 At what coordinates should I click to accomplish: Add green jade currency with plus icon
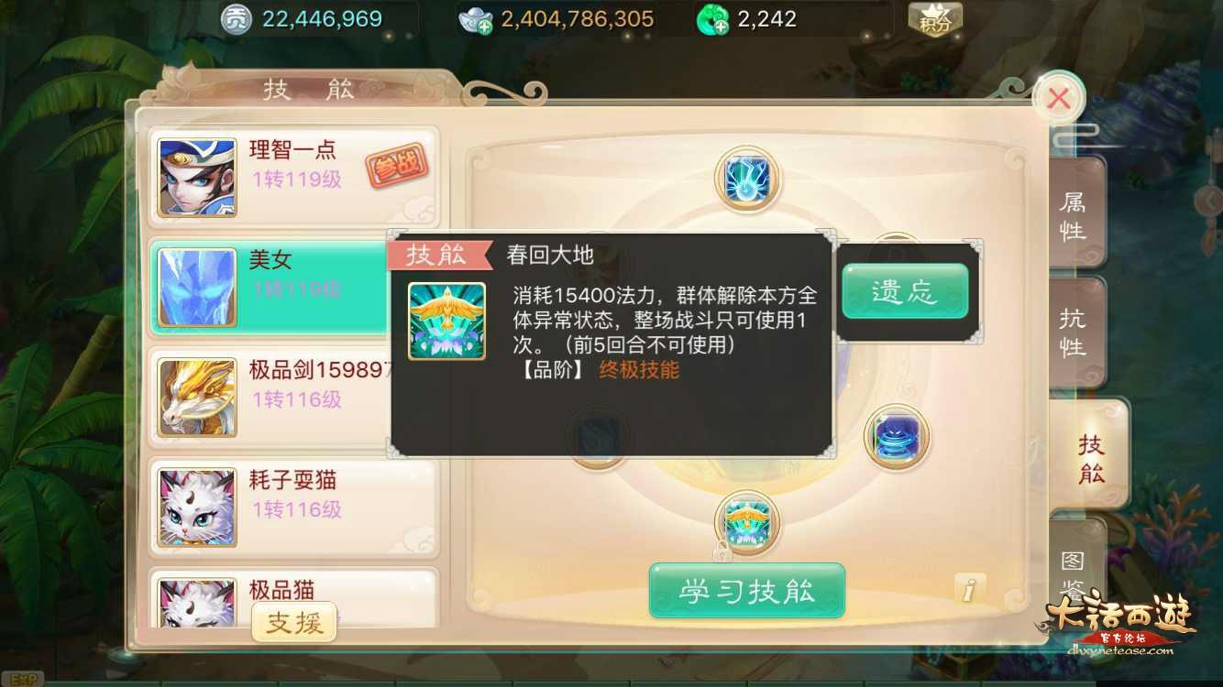[x=712, y=19]
